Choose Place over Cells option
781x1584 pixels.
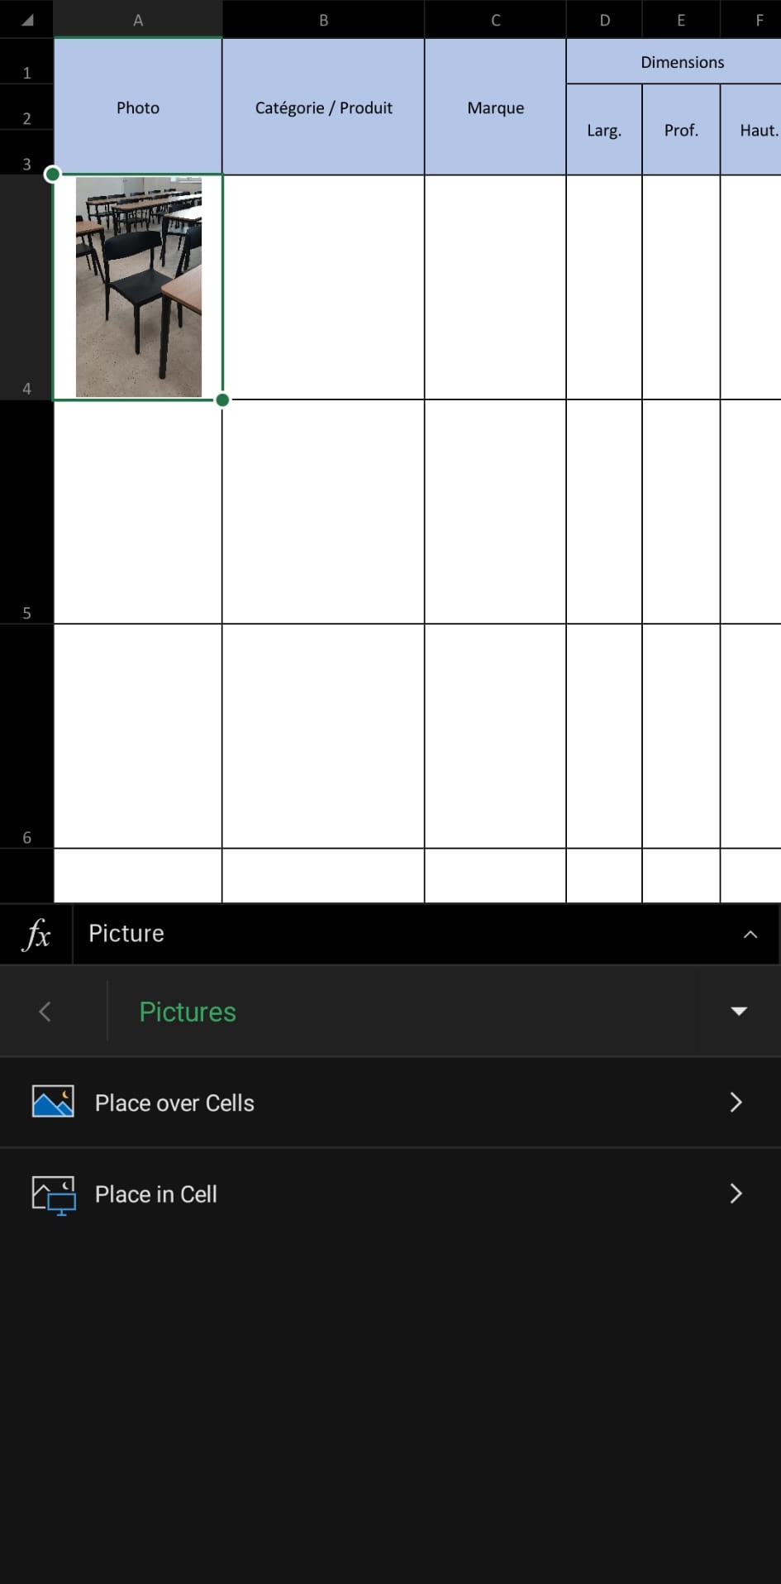[390, 1102]
